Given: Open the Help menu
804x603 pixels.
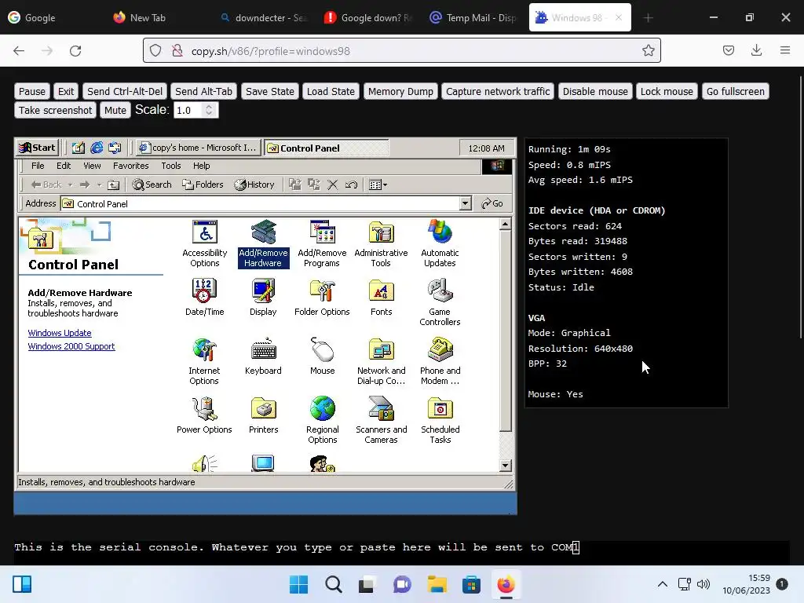Looking at the screenshot, I should tap(202, 166).
